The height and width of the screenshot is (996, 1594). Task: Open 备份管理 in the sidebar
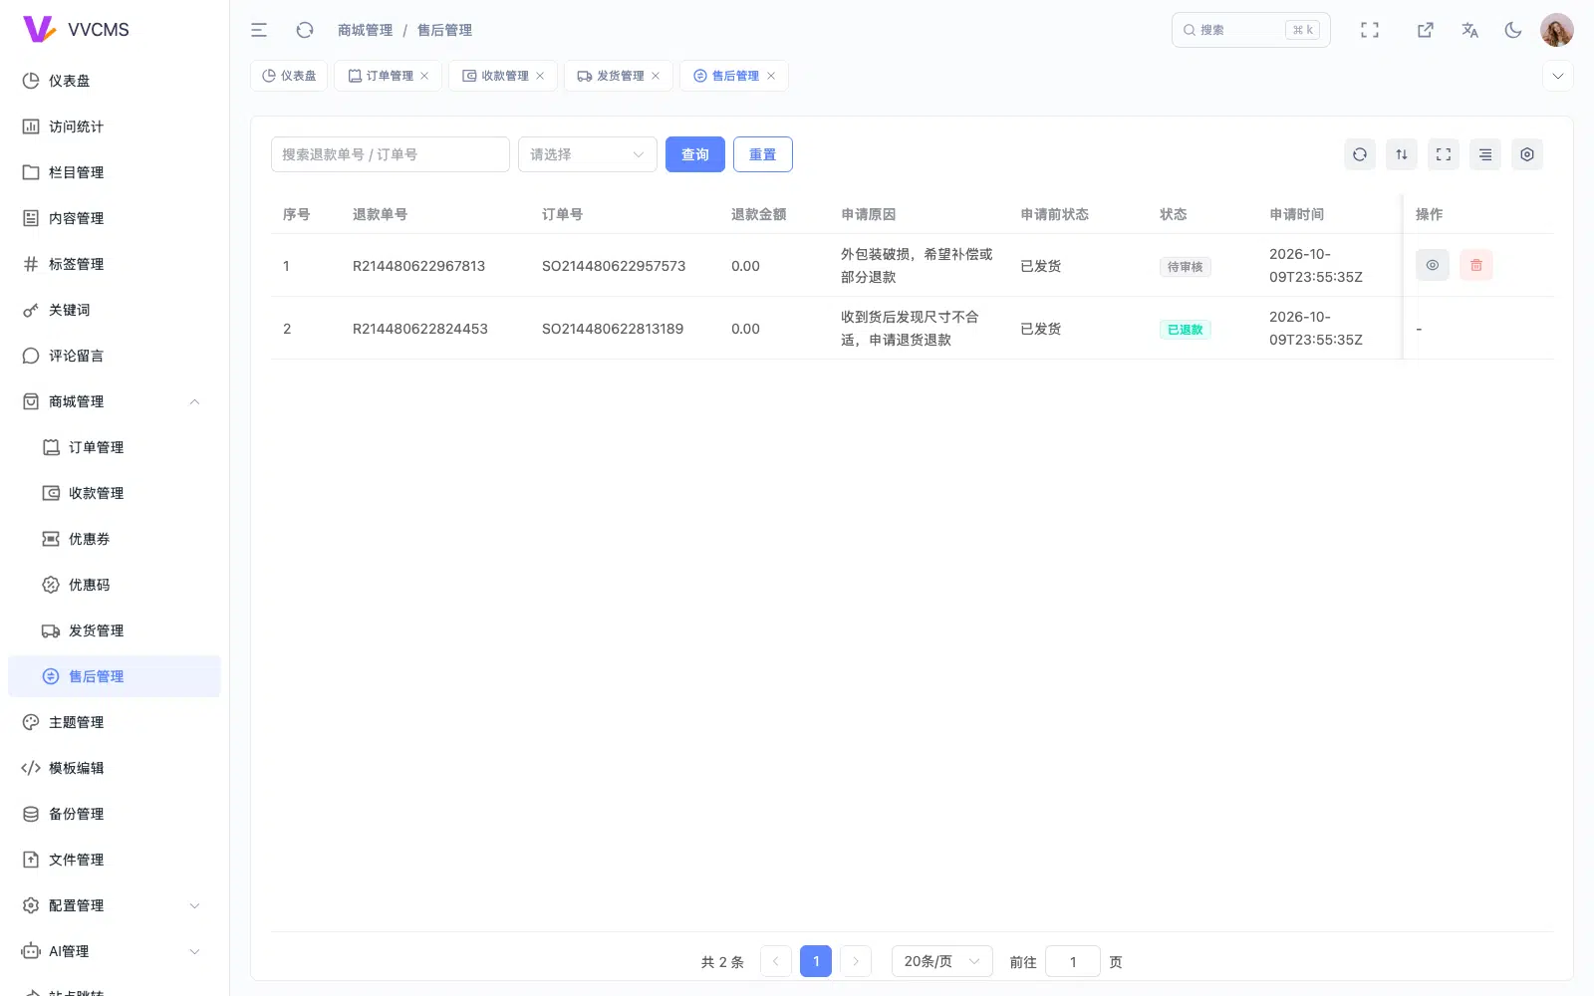[115, 814]
